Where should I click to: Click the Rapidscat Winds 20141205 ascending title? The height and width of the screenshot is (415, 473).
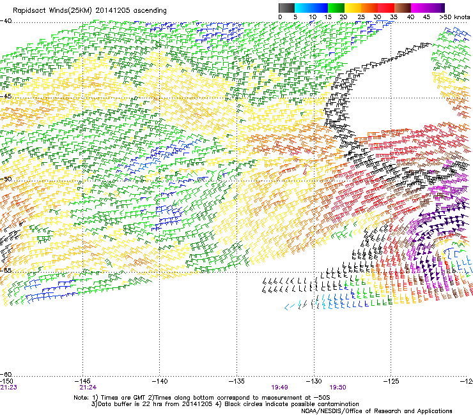pyautogui.click(x=89, y=11)
